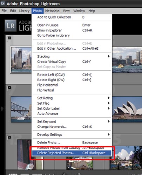Viewport: 142px width, 175px height.
Task: Select the Opera House with trees thumbnail
Action: click(x=126, y=158)
